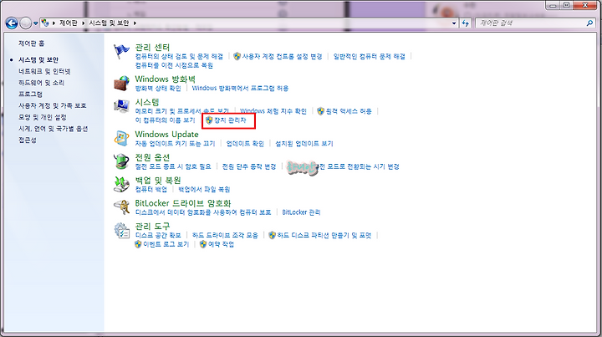Click 메모리 크기 및 프로세서 속도 보기
The image size is (602, 337).
pyautogui.click(x=182, y=111)
